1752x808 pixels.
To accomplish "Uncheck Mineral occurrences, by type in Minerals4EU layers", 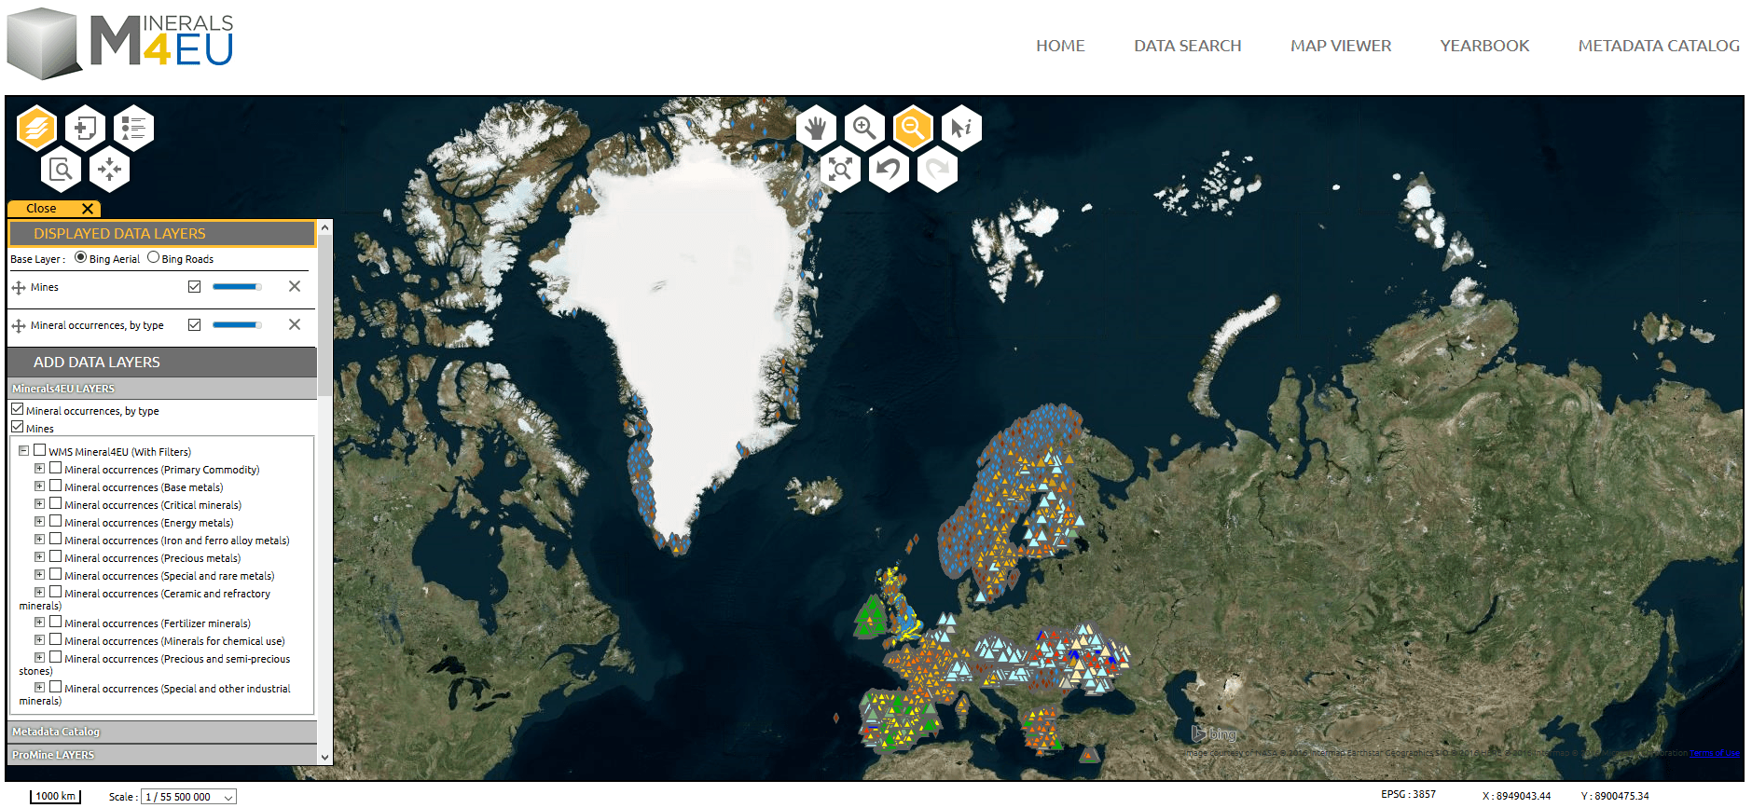I will (17, 409).
